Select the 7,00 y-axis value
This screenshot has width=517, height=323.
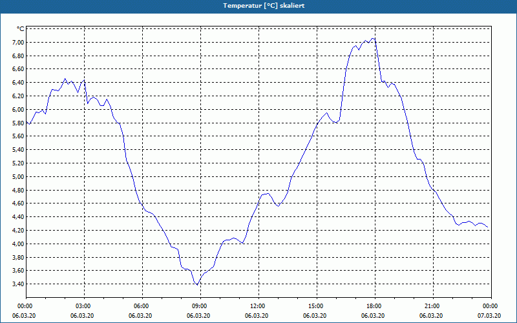[19, 43]
